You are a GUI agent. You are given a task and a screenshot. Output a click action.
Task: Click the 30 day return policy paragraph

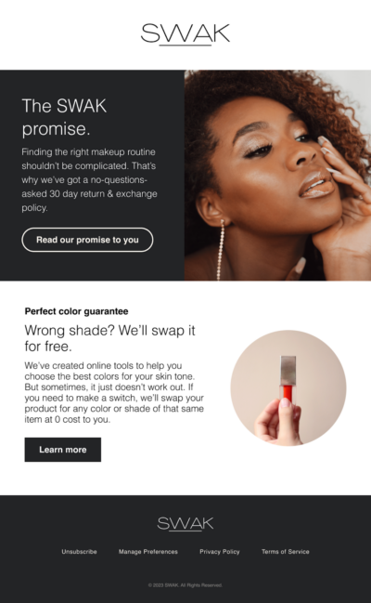click(x=89, y=179)
